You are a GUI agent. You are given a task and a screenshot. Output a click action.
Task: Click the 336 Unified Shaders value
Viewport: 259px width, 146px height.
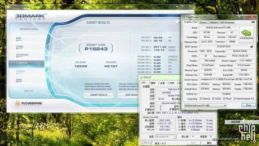tap(209, 60)
